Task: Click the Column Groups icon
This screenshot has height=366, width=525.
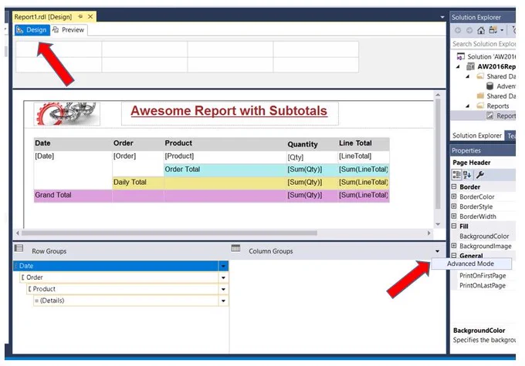Action: coord(235,248)
